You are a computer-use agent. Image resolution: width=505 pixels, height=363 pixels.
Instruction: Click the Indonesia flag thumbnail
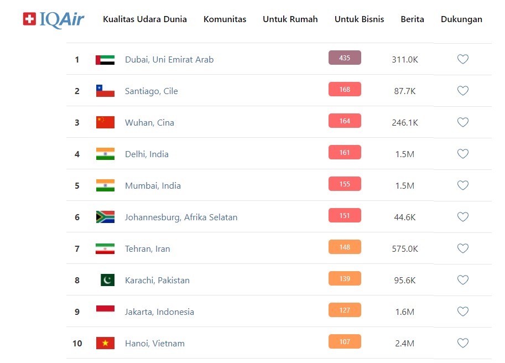[105, 312]
